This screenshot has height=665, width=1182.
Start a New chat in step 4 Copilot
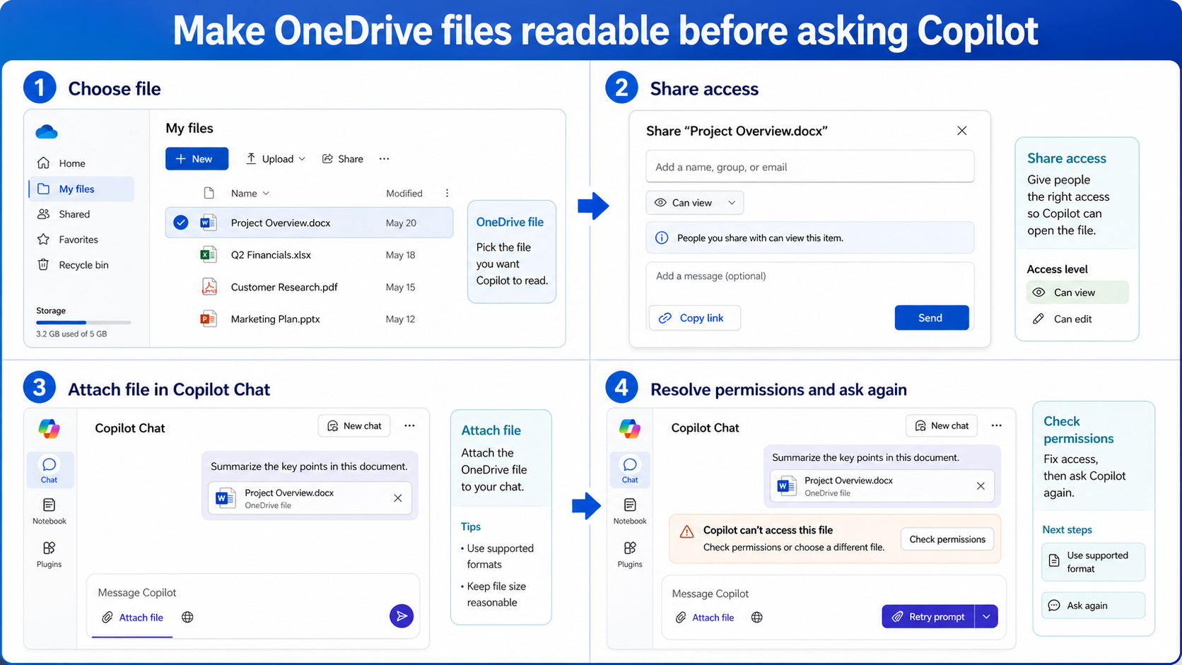click(x=942, y=425)
